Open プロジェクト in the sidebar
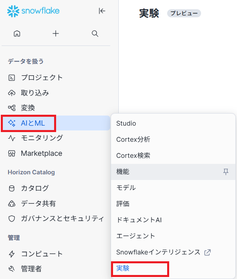Screen dimensions: 237x279 click(56, 78)
